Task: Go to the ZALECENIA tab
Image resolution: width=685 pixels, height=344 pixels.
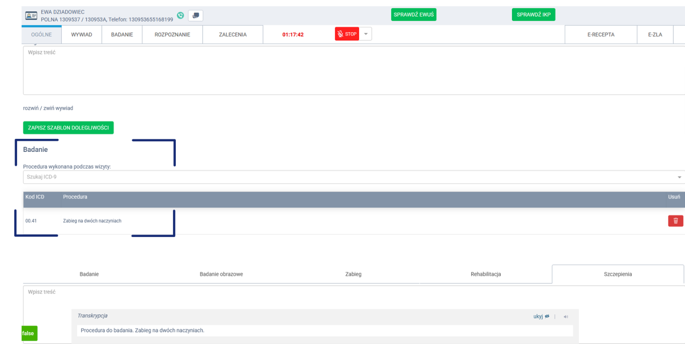Action: click(233, 35)
